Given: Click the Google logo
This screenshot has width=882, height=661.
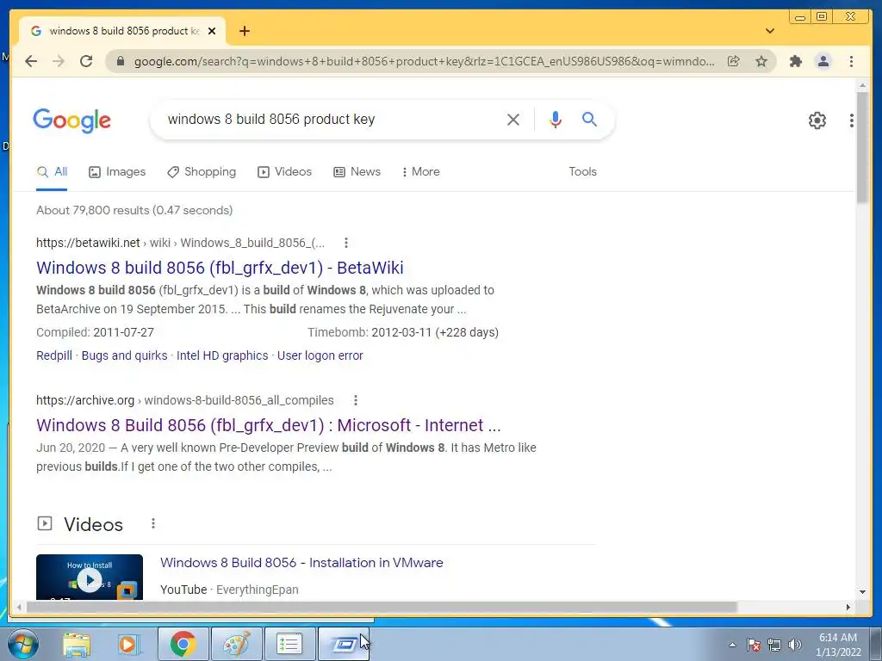Looking at the screenshot, I should point(72,120).
